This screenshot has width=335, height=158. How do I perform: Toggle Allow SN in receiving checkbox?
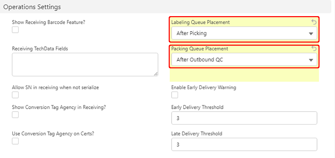[15, 95]
